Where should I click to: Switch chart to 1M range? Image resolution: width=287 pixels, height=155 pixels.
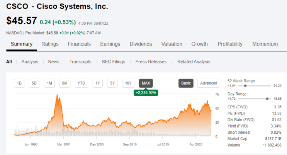click(49, 83)
